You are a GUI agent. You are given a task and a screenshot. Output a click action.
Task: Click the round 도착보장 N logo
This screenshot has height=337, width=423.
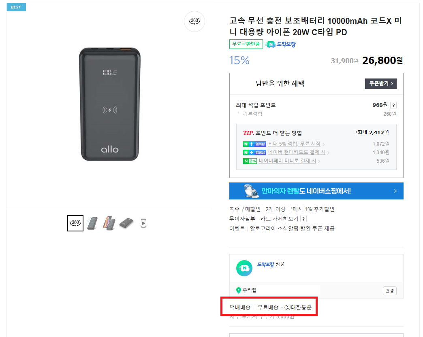tap(244, 268)
